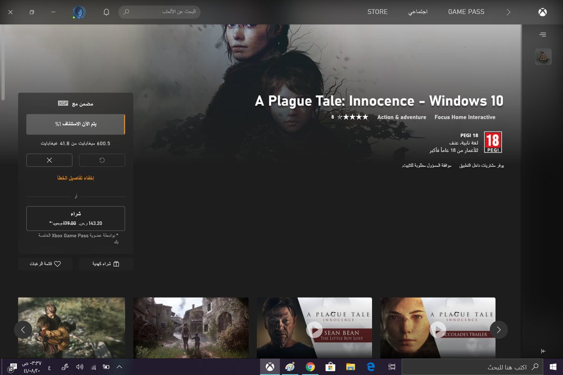This screenshot has height=375, width=563.
Task: Click the download size text 600.5 of 41.8
Action: (x=76, y=143)
